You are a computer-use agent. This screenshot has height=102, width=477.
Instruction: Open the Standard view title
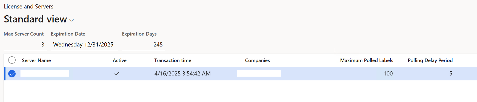[x=35, y=19]
